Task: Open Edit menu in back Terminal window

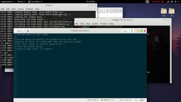Action: (8, 9)
